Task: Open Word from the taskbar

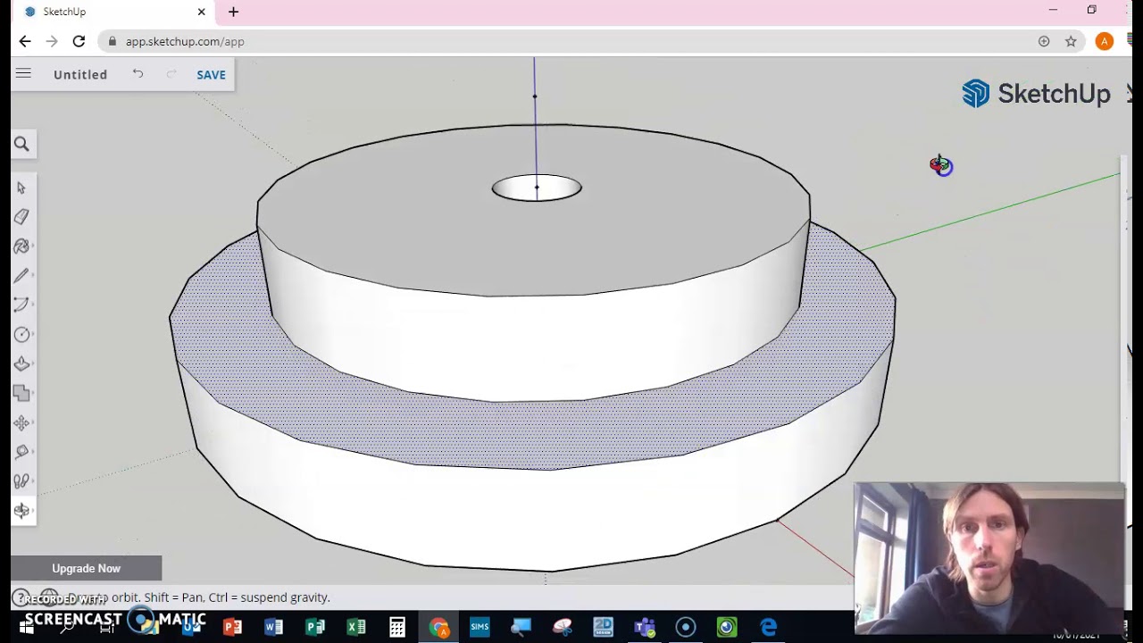Action: pos(273,627)
